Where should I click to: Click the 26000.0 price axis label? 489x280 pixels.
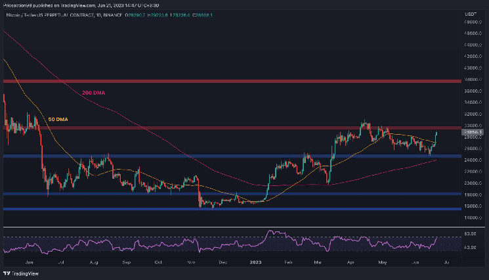point(473,149)
